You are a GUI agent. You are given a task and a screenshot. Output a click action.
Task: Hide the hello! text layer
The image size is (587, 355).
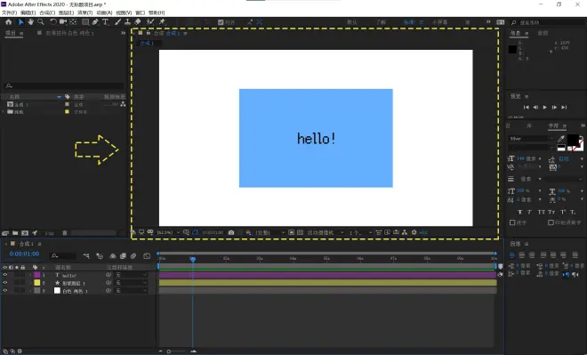click(4, 275)
